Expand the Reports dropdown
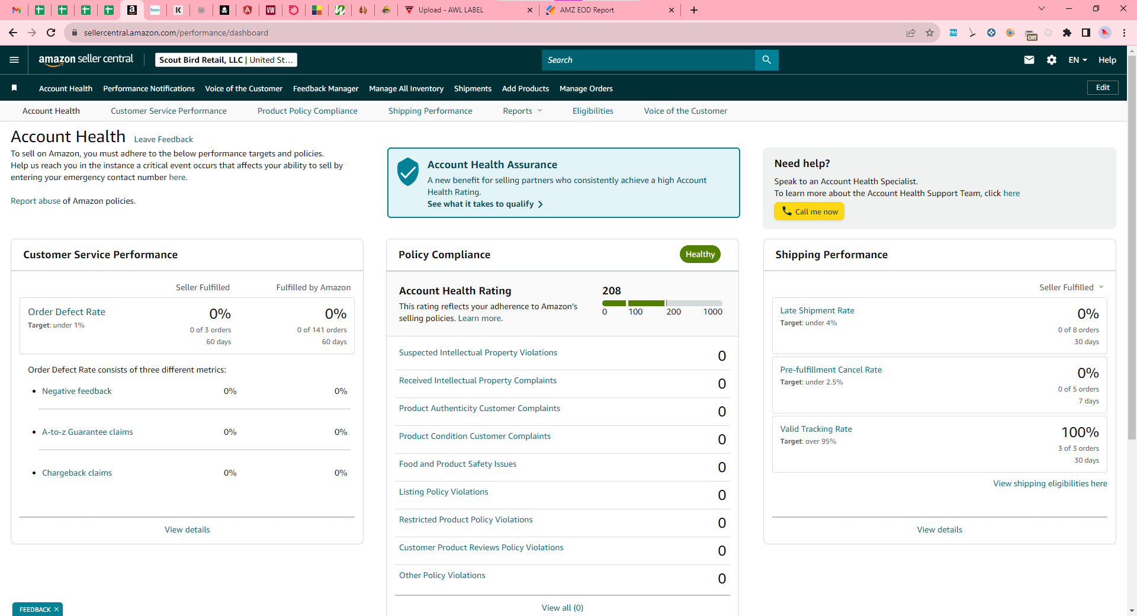 pos(522,111)
